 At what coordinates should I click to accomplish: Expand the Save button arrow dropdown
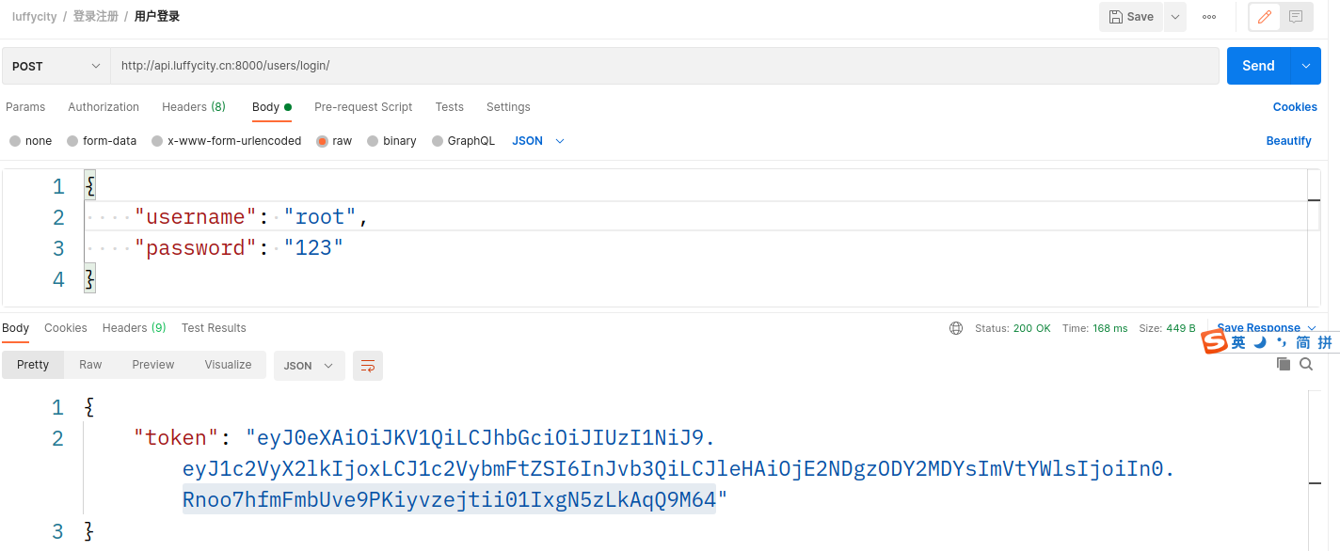pos(1175,17)
